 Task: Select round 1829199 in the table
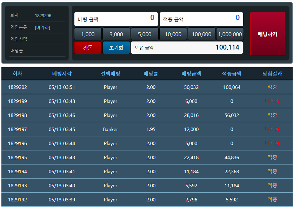18,101
